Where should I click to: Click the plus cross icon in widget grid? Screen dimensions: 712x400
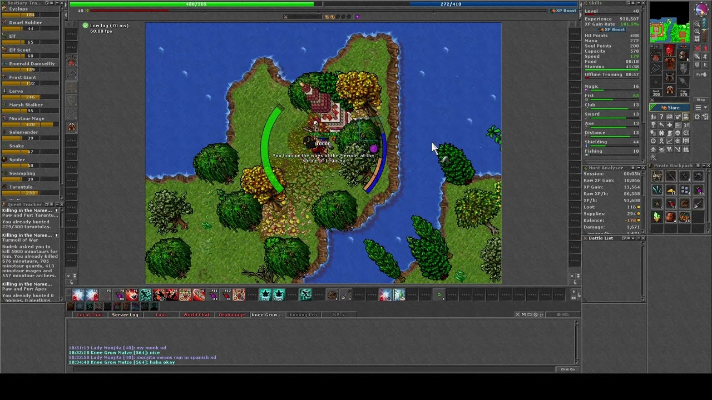click(669, 124)
